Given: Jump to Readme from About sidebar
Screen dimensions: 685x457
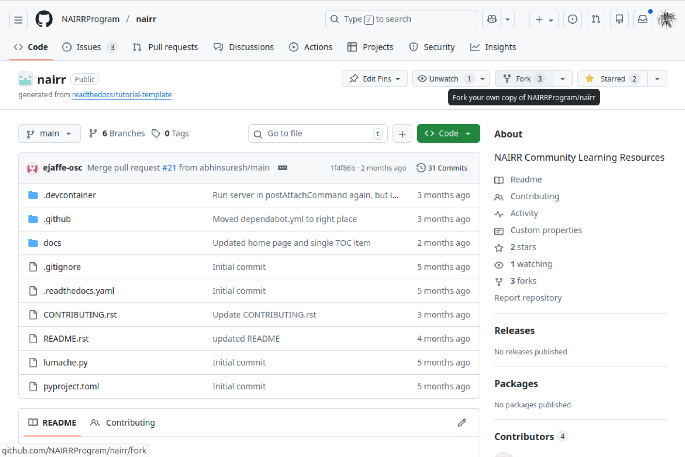Looking at the screenshot, I should coord(526,180).
